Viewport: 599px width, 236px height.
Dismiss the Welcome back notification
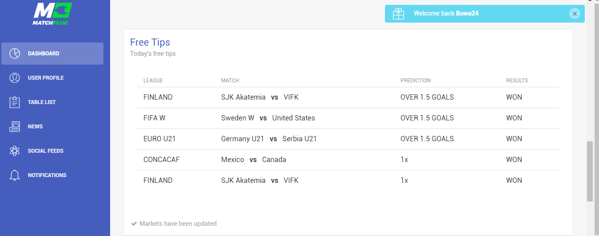575,14
